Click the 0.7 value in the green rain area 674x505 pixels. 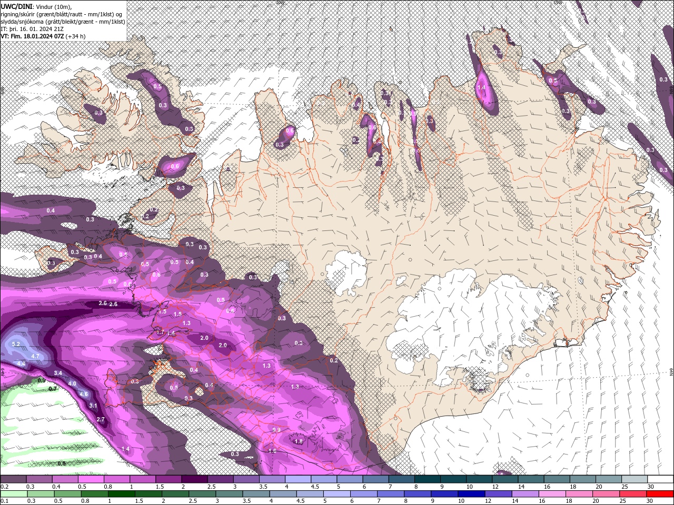click(53, 389)
